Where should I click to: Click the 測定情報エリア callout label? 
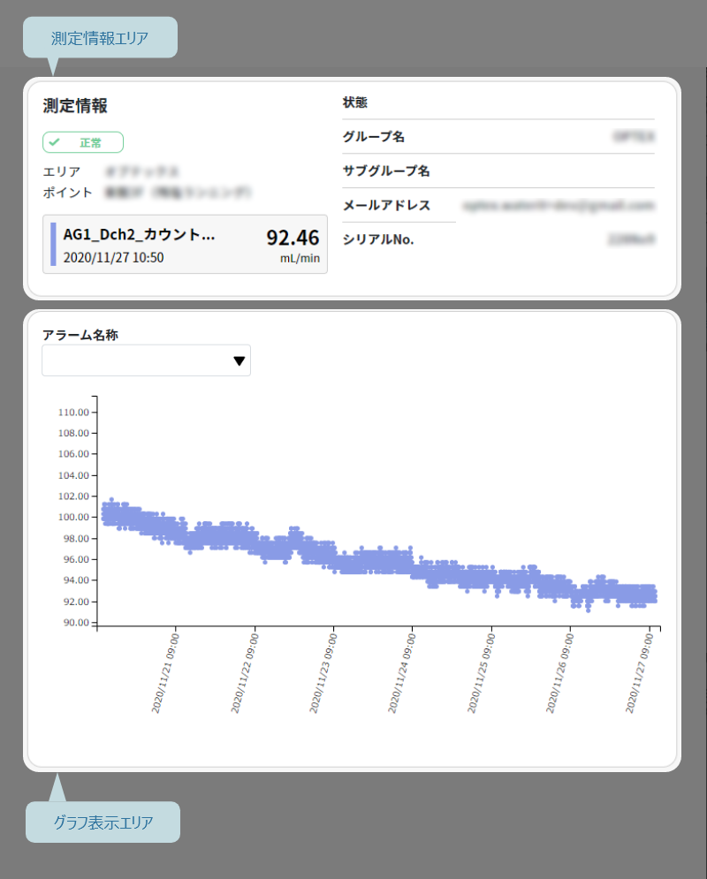tap(100, 38)
